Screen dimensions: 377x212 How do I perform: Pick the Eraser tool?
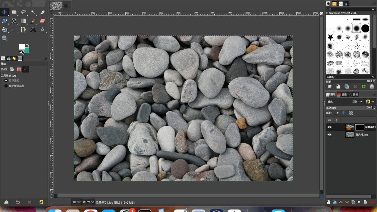tap(43, 21)
